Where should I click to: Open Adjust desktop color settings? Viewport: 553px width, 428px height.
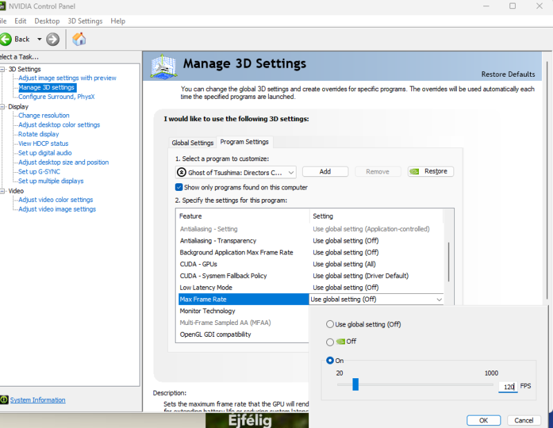coord(59,125)
